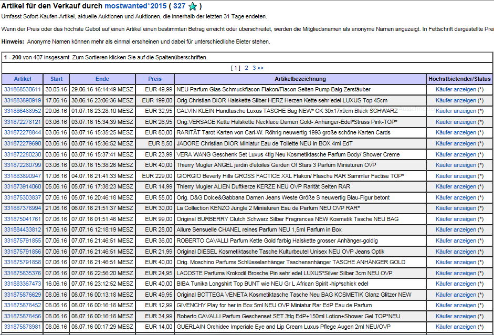
Task: Sort by the Artikel column header
Action: 23,79
